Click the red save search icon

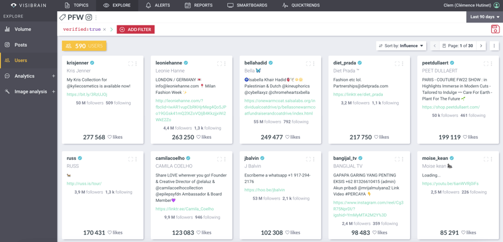click(x=496, y=29)
